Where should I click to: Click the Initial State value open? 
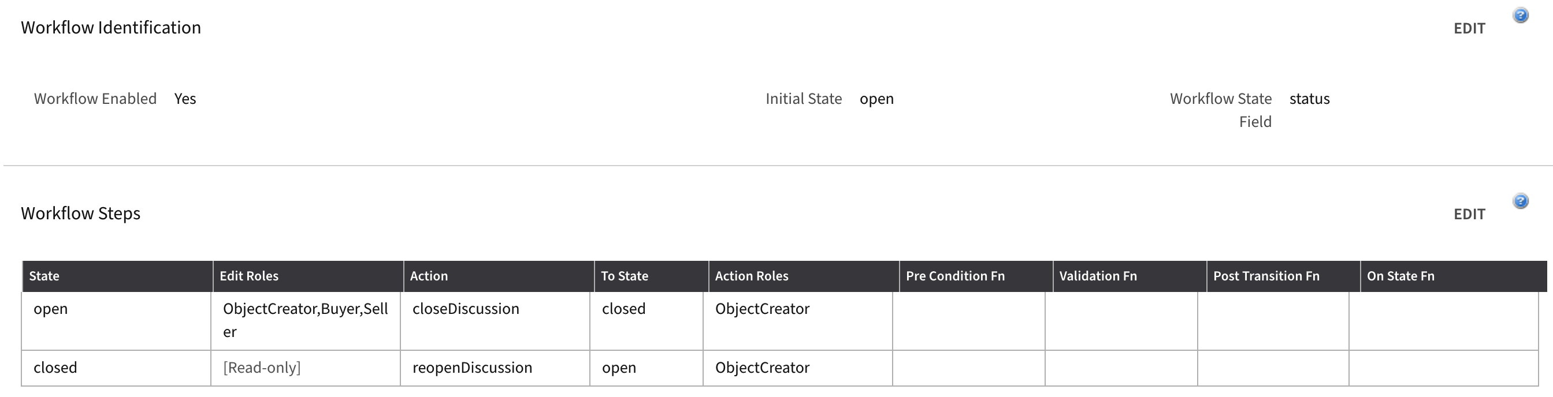tap(876, 99)
